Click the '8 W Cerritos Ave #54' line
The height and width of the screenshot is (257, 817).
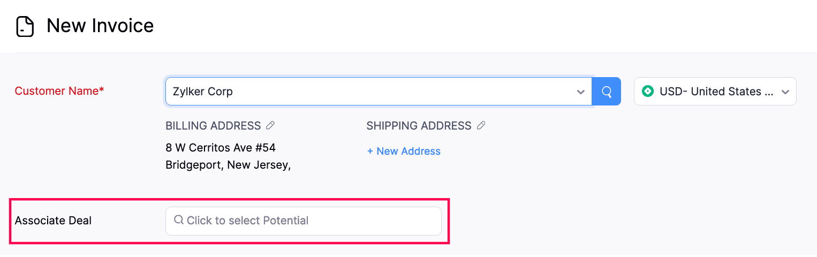click(221, 148)
